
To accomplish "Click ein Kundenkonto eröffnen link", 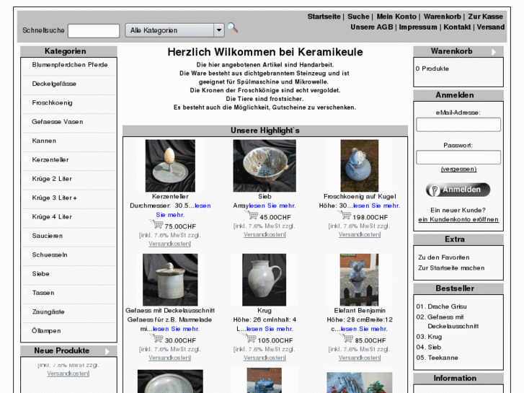I will (458, 219).
